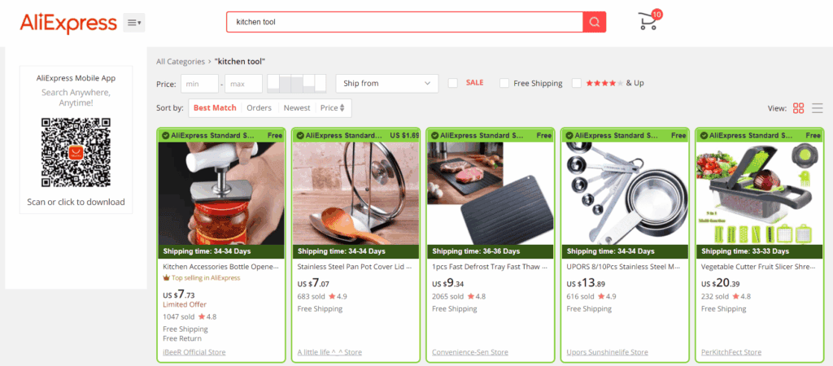The width and height of the screenshot is (833, 366).
Task: Click 'Shipping time: 36-36 Days' banner
Action: click(x=491, y=251)
